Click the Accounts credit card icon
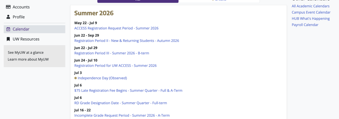 pos(8,7)
